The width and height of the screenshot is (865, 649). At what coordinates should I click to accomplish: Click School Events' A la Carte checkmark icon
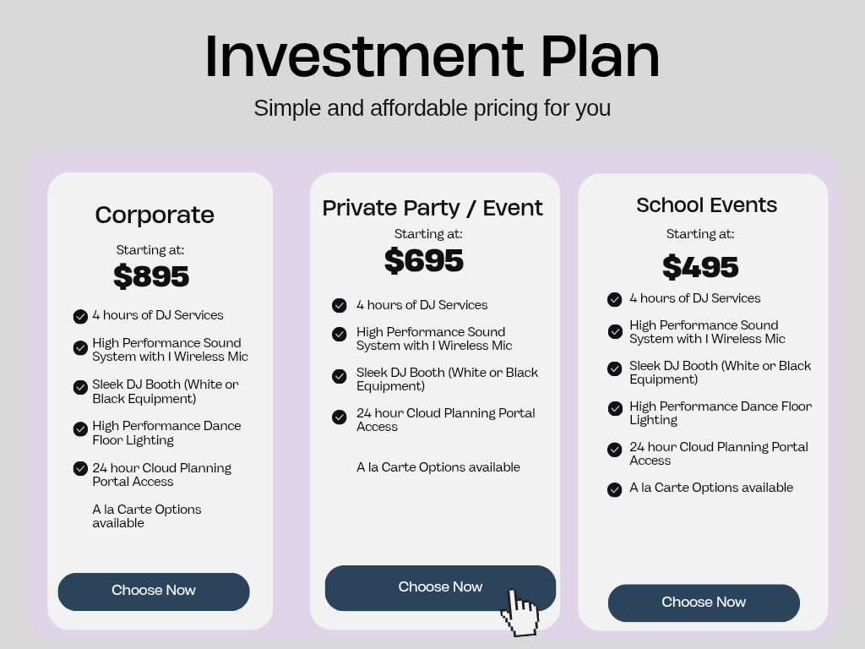coord(615,489)
